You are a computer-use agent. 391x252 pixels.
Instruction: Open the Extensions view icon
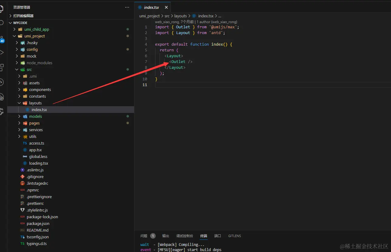click(x=2, y=67)
